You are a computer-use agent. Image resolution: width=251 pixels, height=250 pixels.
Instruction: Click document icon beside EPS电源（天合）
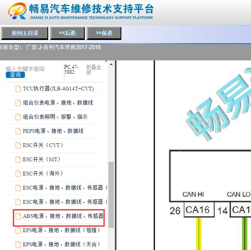(18, 245)
